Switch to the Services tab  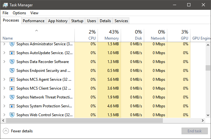[121, 21]
